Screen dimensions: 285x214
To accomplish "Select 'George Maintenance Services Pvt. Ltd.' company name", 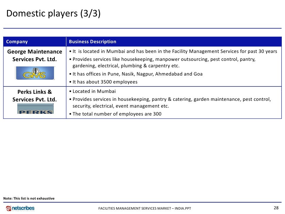I will (35, 55).
